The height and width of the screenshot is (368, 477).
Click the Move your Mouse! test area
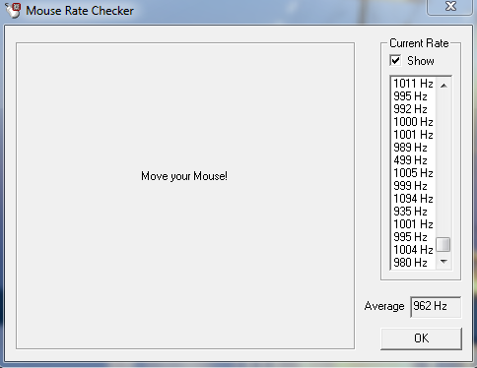(x=185, y=196)
